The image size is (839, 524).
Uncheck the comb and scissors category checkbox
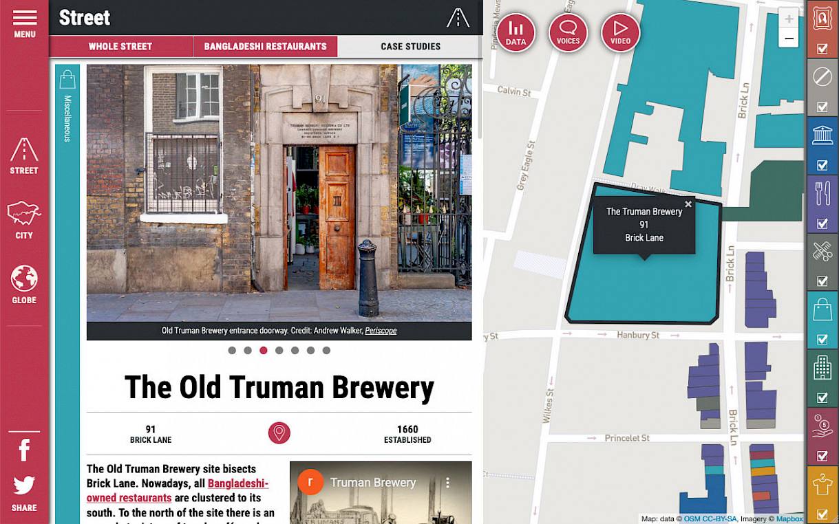[822, 281]
